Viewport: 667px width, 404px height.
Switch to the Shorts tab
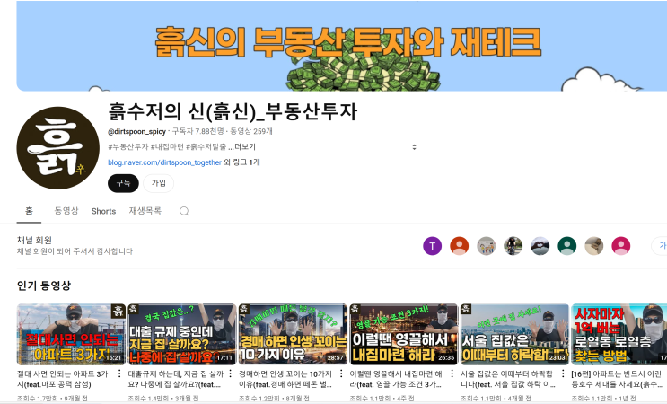[103, 211]
